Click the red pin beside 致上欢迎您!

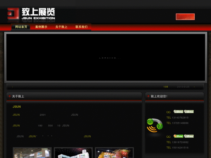148,97
